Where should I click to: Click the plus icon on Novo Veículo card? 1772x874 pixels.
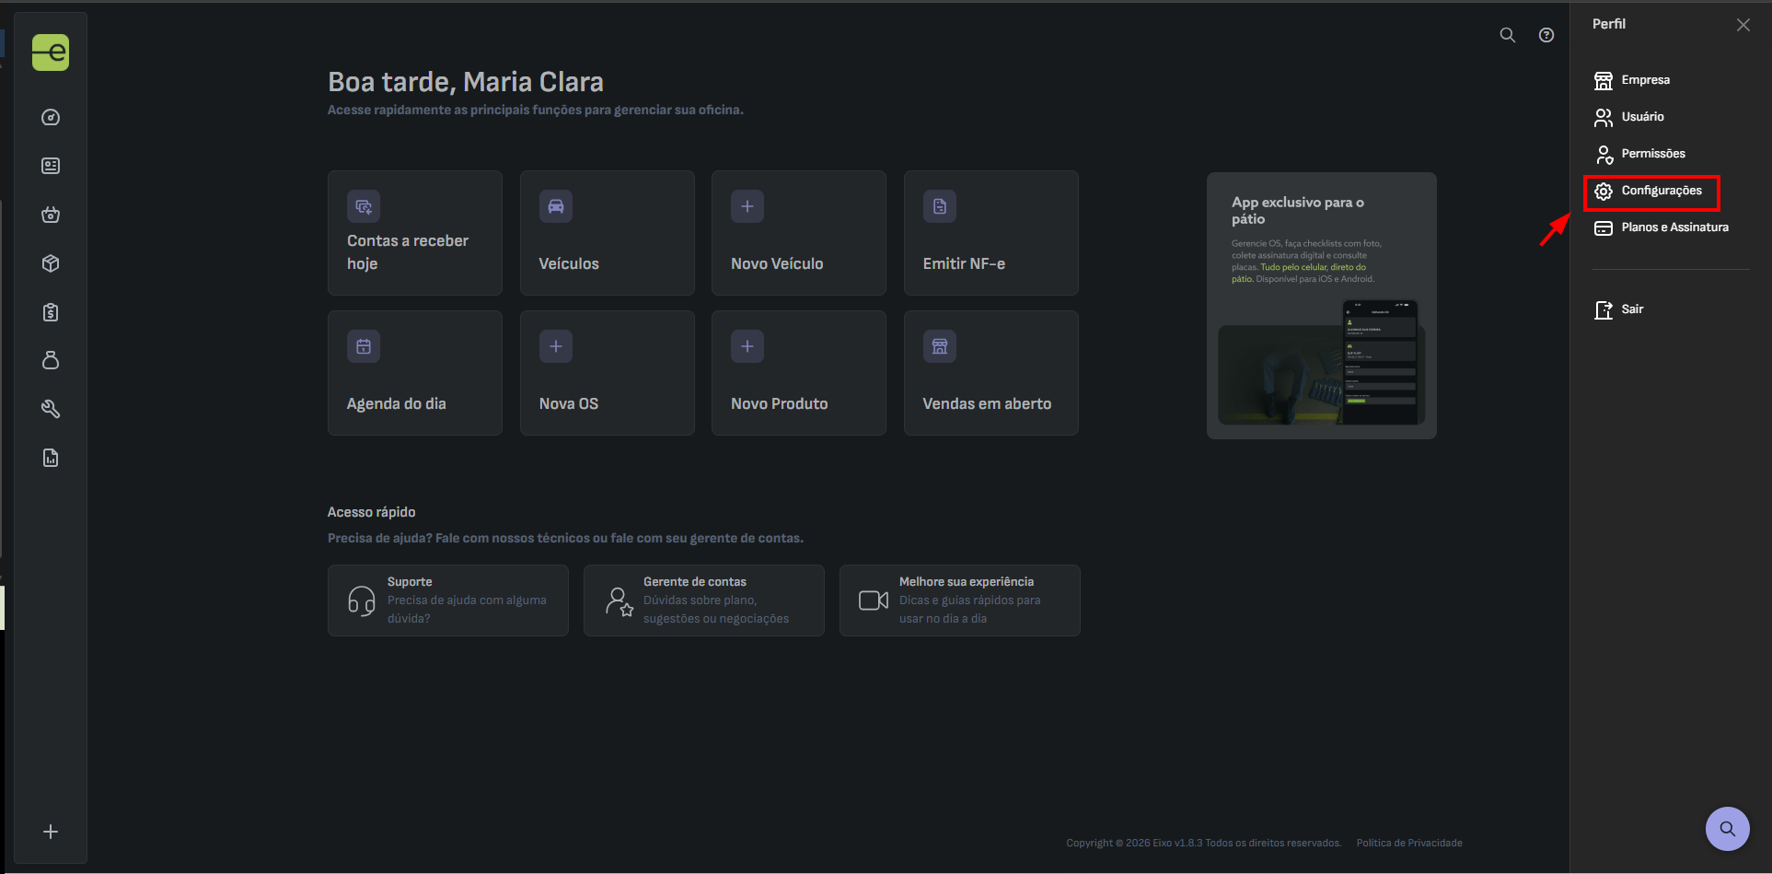(747, 206)
